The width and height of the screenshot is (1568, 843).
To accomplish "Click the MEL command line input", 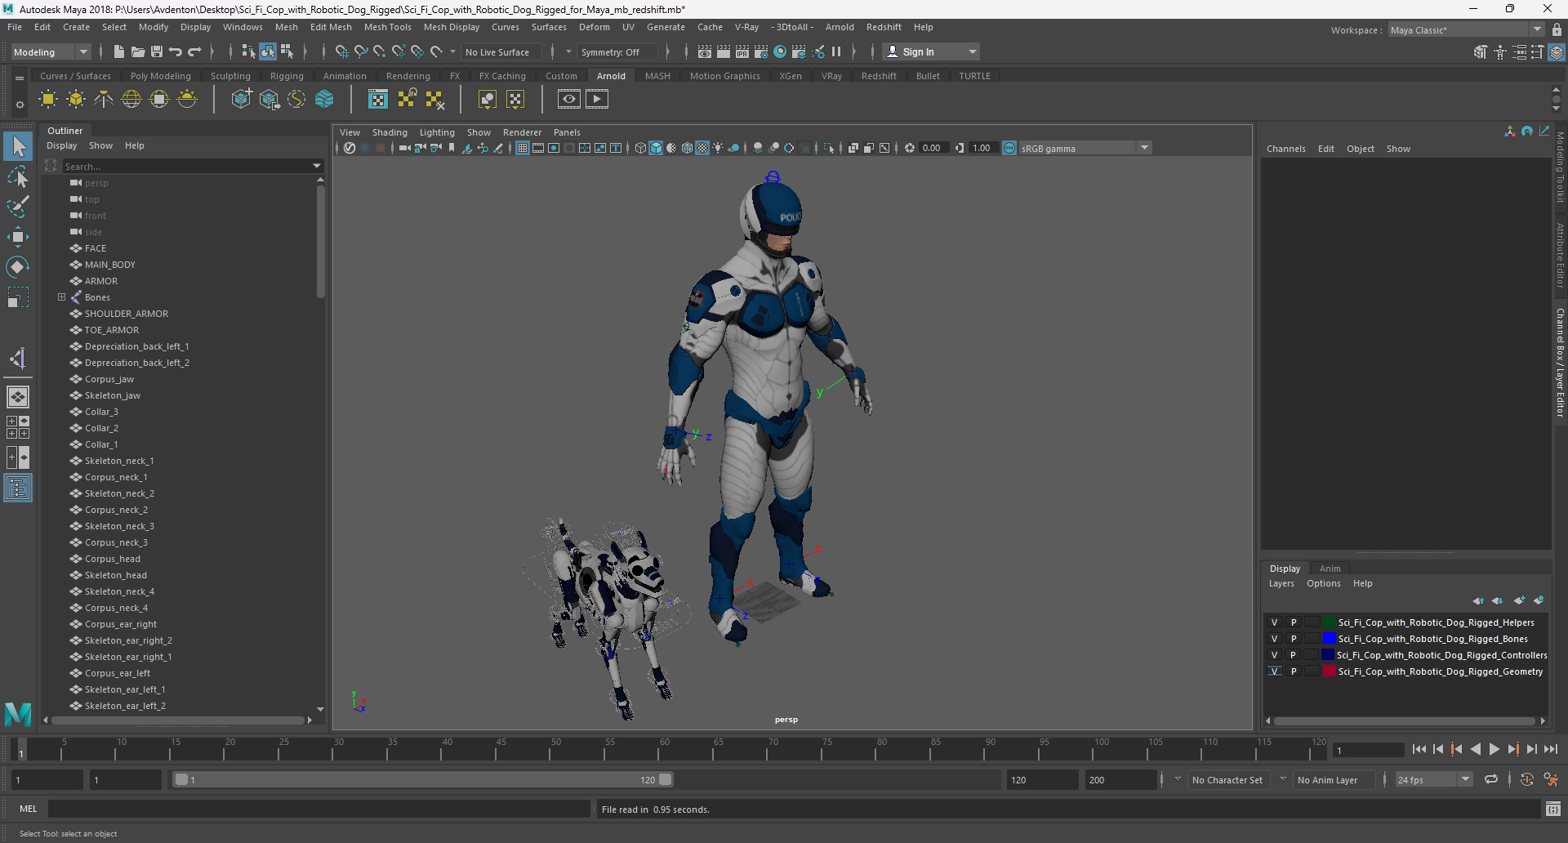I will [x=319, y=809].
